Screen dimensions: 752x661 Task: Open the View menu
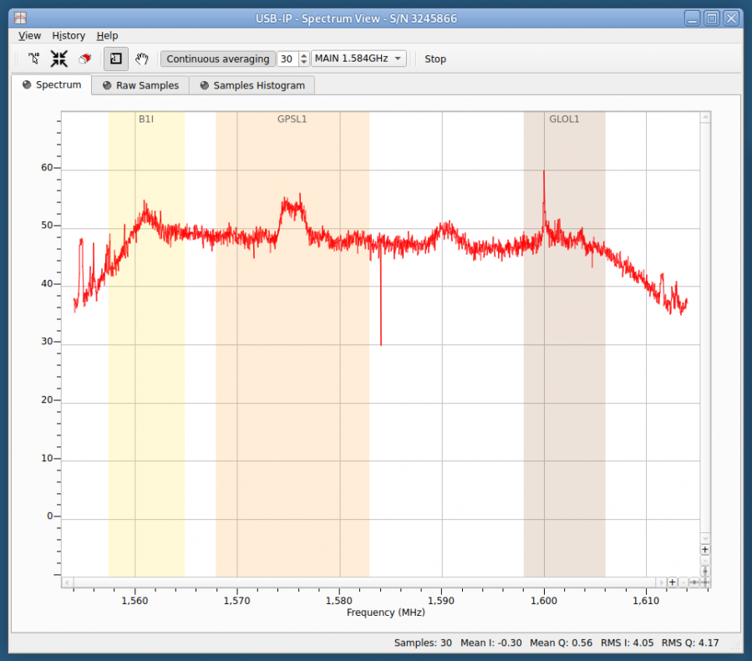pos(28,35)
